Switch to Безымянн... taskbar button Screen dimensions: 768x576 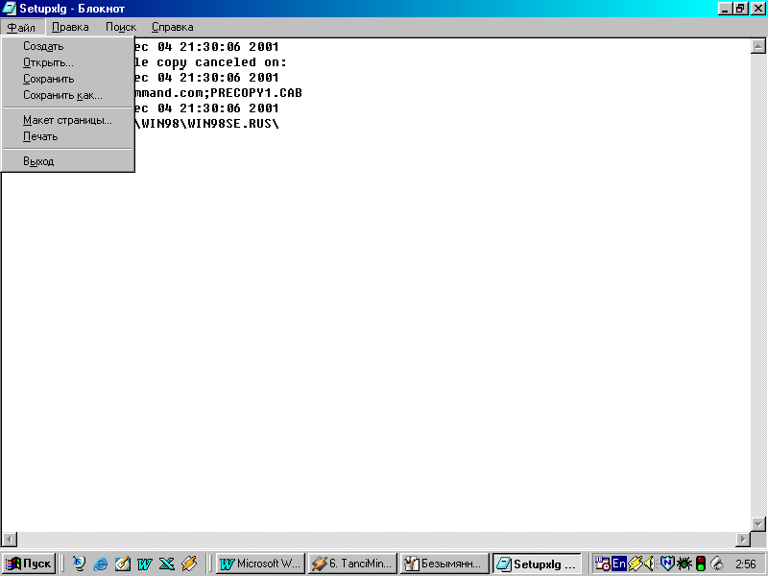(444, 564)
